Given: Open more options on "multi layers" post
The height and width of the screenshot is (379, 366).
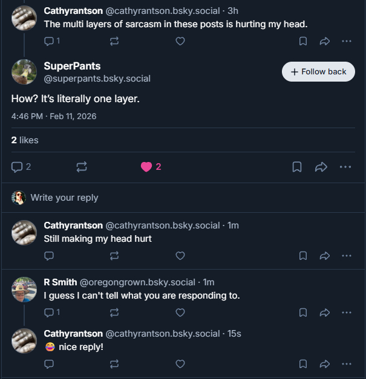Looking at the screenshot, I should [346, 41].
